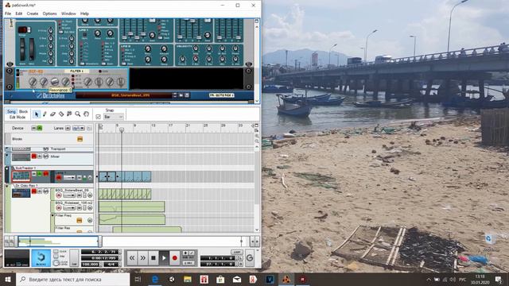
Task: Click the New Alt button beside New Dub
Action: (191, 253)
